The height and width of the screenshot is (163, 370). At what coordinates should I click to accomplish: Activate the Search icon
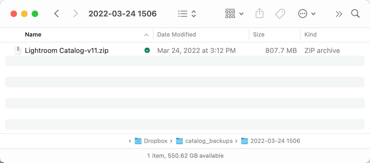[x=355, y=13]
